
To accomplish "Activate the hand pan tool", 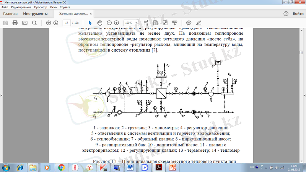I will coord(100,23).
